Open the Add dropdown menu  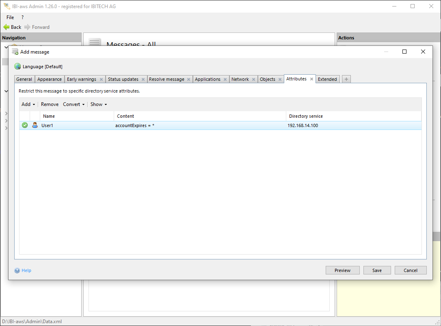[28, 104]
